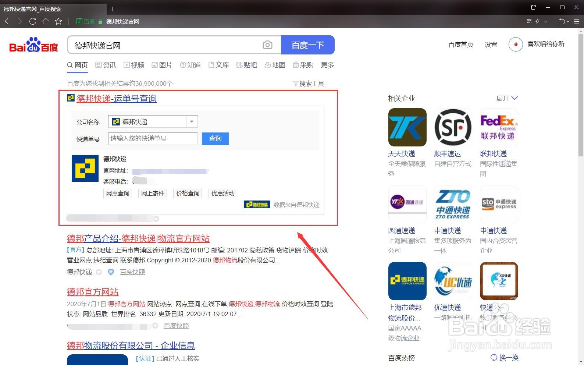Open dropdown arrow beside undo icon
The height and width of the screenshot is (365, 584).
[568, 21]
